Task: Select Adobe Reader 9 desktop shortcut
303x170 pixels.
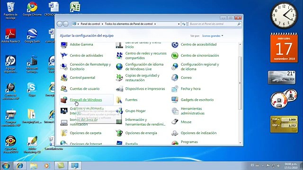Action: (x=10, y=36)
